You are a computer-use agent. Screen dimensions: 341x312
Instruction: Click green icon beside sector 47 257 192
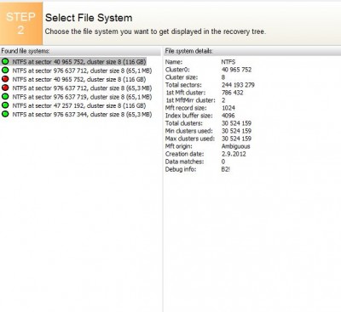point(5,105)
